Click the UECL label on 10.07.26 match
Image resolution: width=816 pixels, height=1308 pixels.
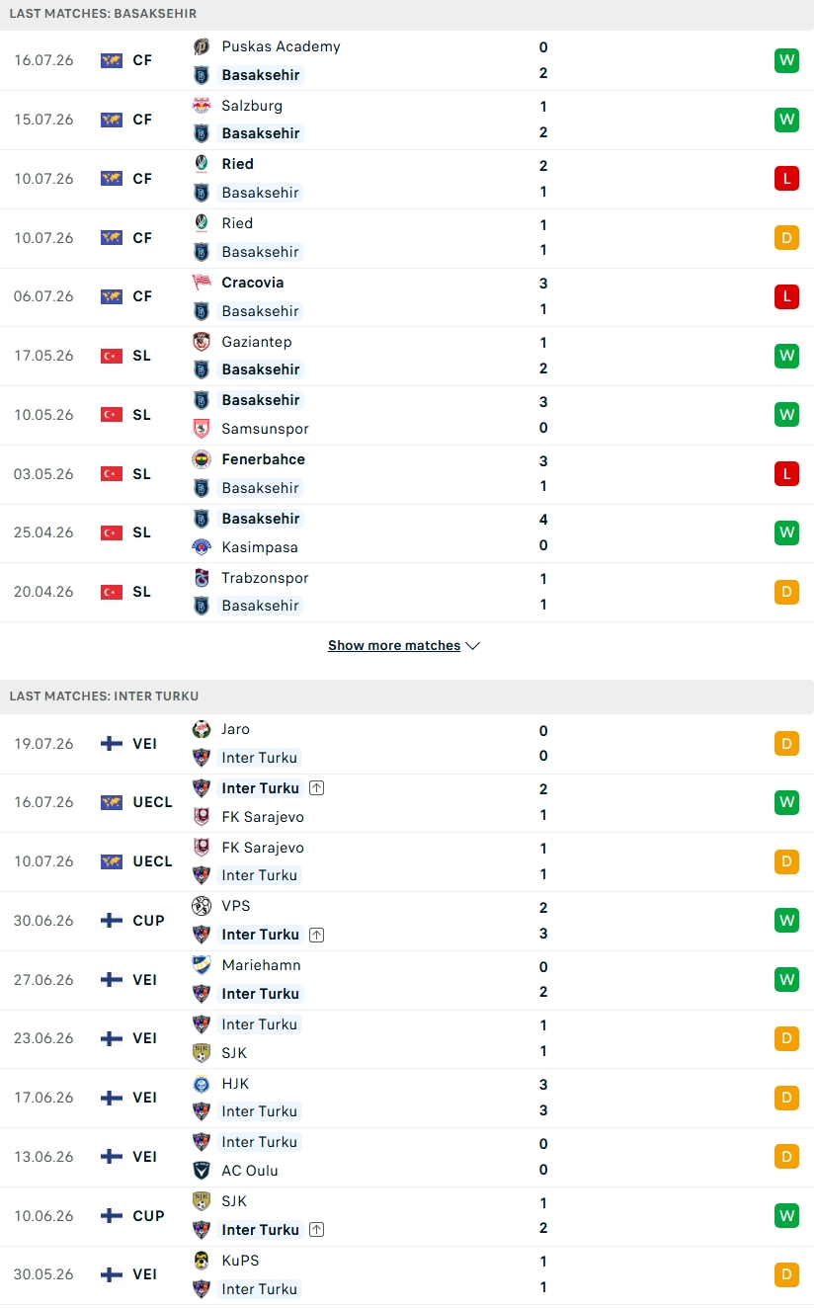tap(152, 861)
